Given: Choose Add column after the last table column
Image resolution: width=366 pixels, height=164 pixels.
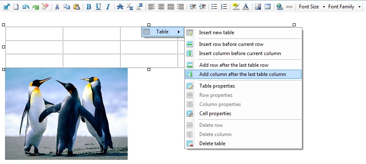Looking at the screenshot, I should tap(243, 74).
